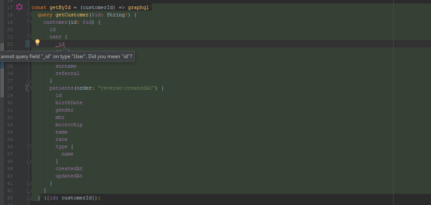Open the lightbulb quick-fix on line 22

click(37, 42)
